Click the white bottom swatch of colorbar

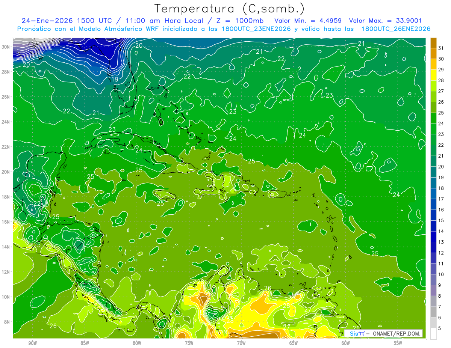433,333
